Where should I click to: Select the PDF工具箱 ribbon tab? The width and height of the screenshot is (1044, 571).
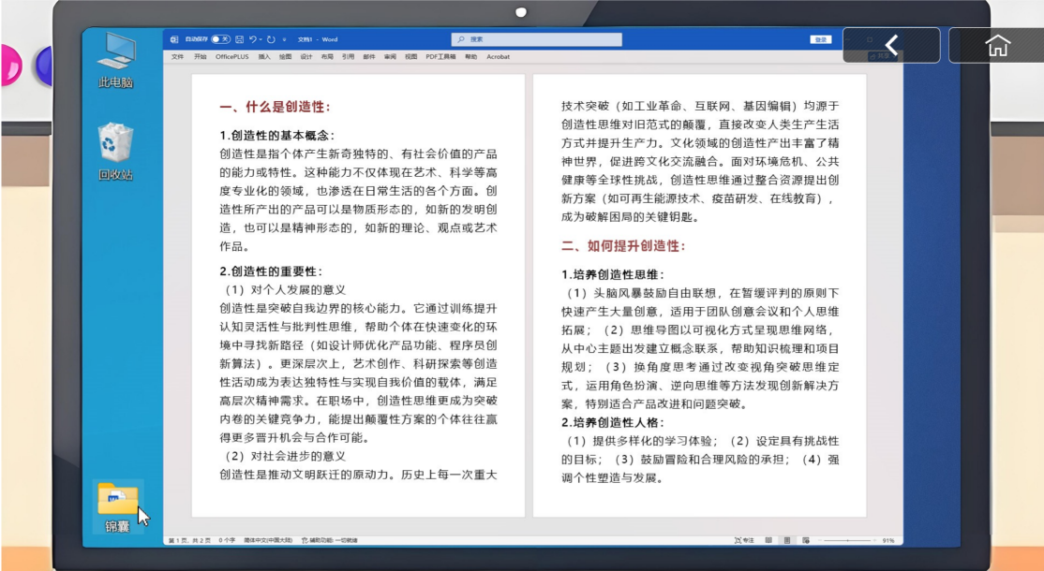coord(440,56)
